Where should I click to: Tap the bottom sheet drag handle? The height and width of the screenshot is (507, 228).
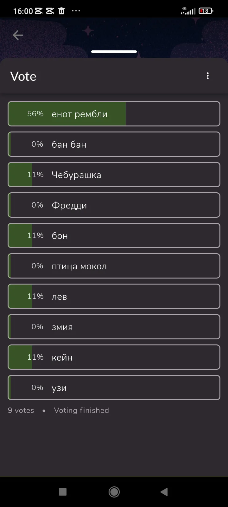click(x=114, y=52)
